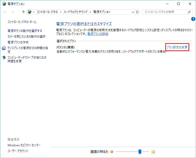Open the blue Help question mark

click(193, 19)
